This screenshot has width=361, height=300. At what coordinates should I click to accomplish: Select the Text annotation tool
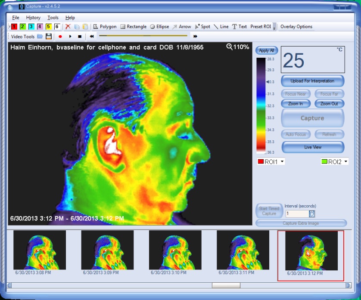[x=240, y=27]
